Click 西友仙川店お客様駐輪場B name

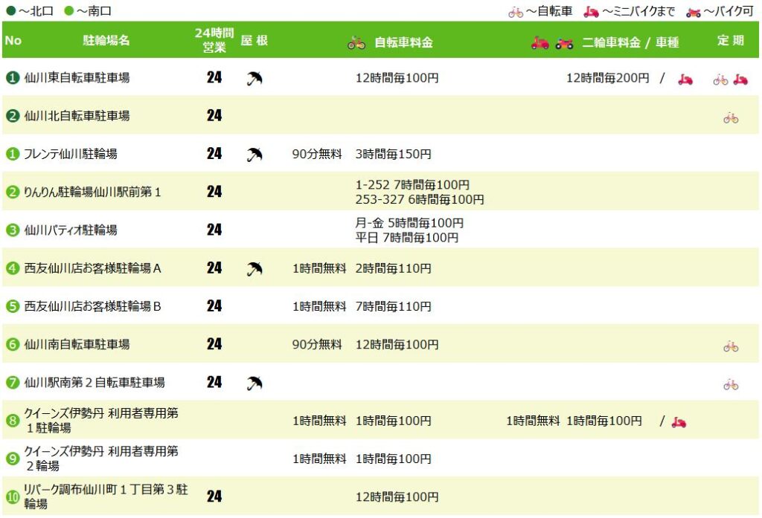tap(92, 306)
